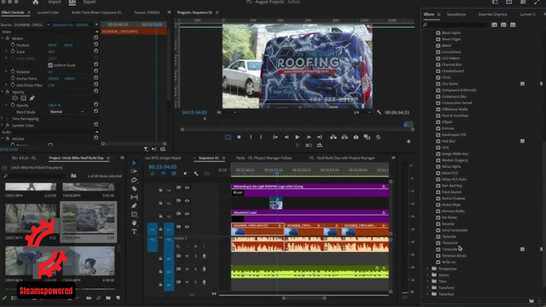Image resolution: width=546 pixels, height=307 pixels.
Task: Play the sequence in Program monitor
Action: tap(297, 137)
